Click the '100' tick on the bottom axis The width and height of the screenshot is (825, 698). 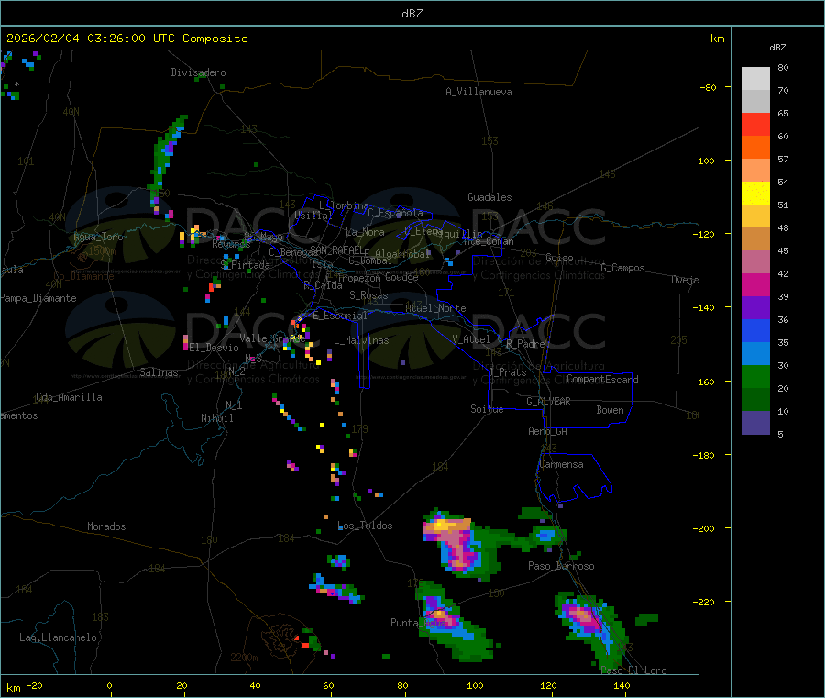pyautogui.click(x=475, y=685)
